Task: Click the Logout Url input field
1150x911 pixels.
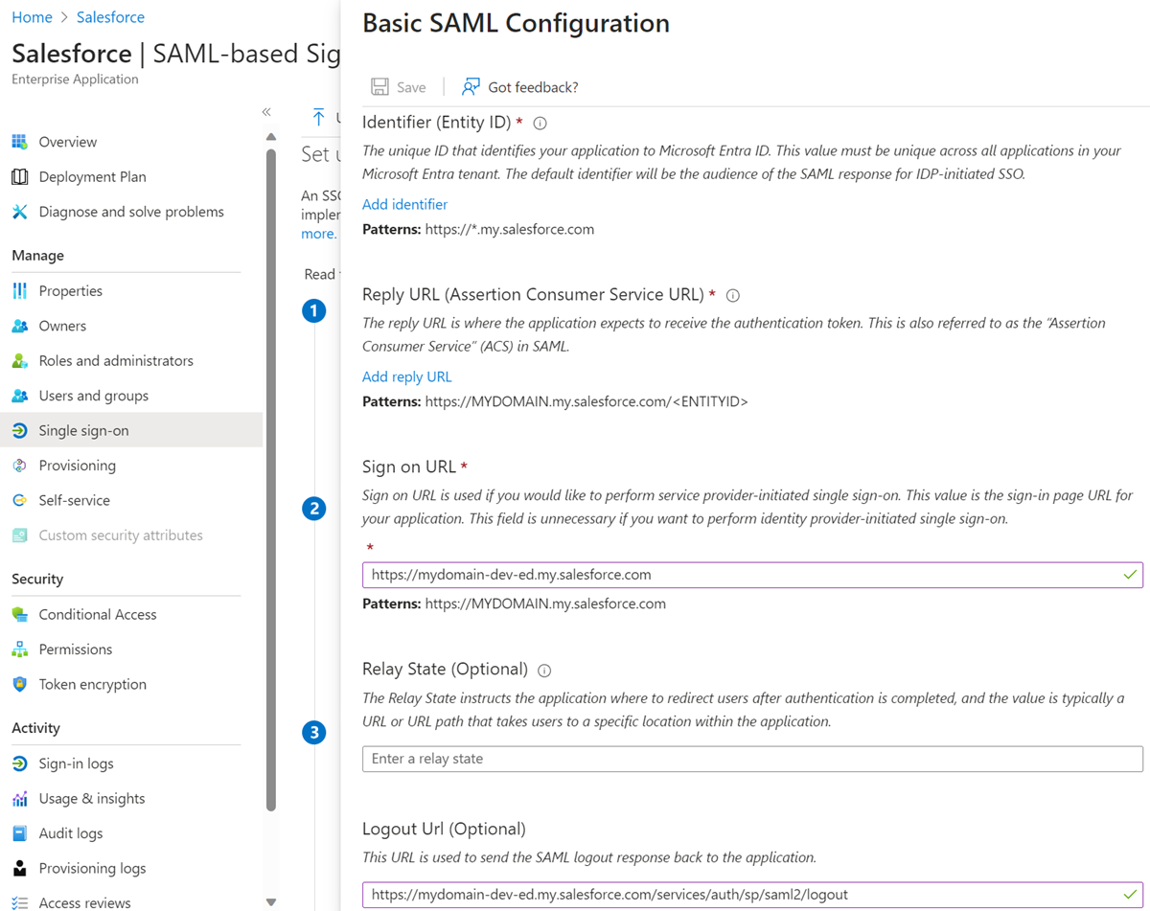Action: (752, 895)
